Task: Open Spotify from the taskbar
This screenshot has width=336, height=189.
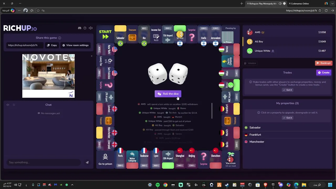Action: (x=157, y=185)
